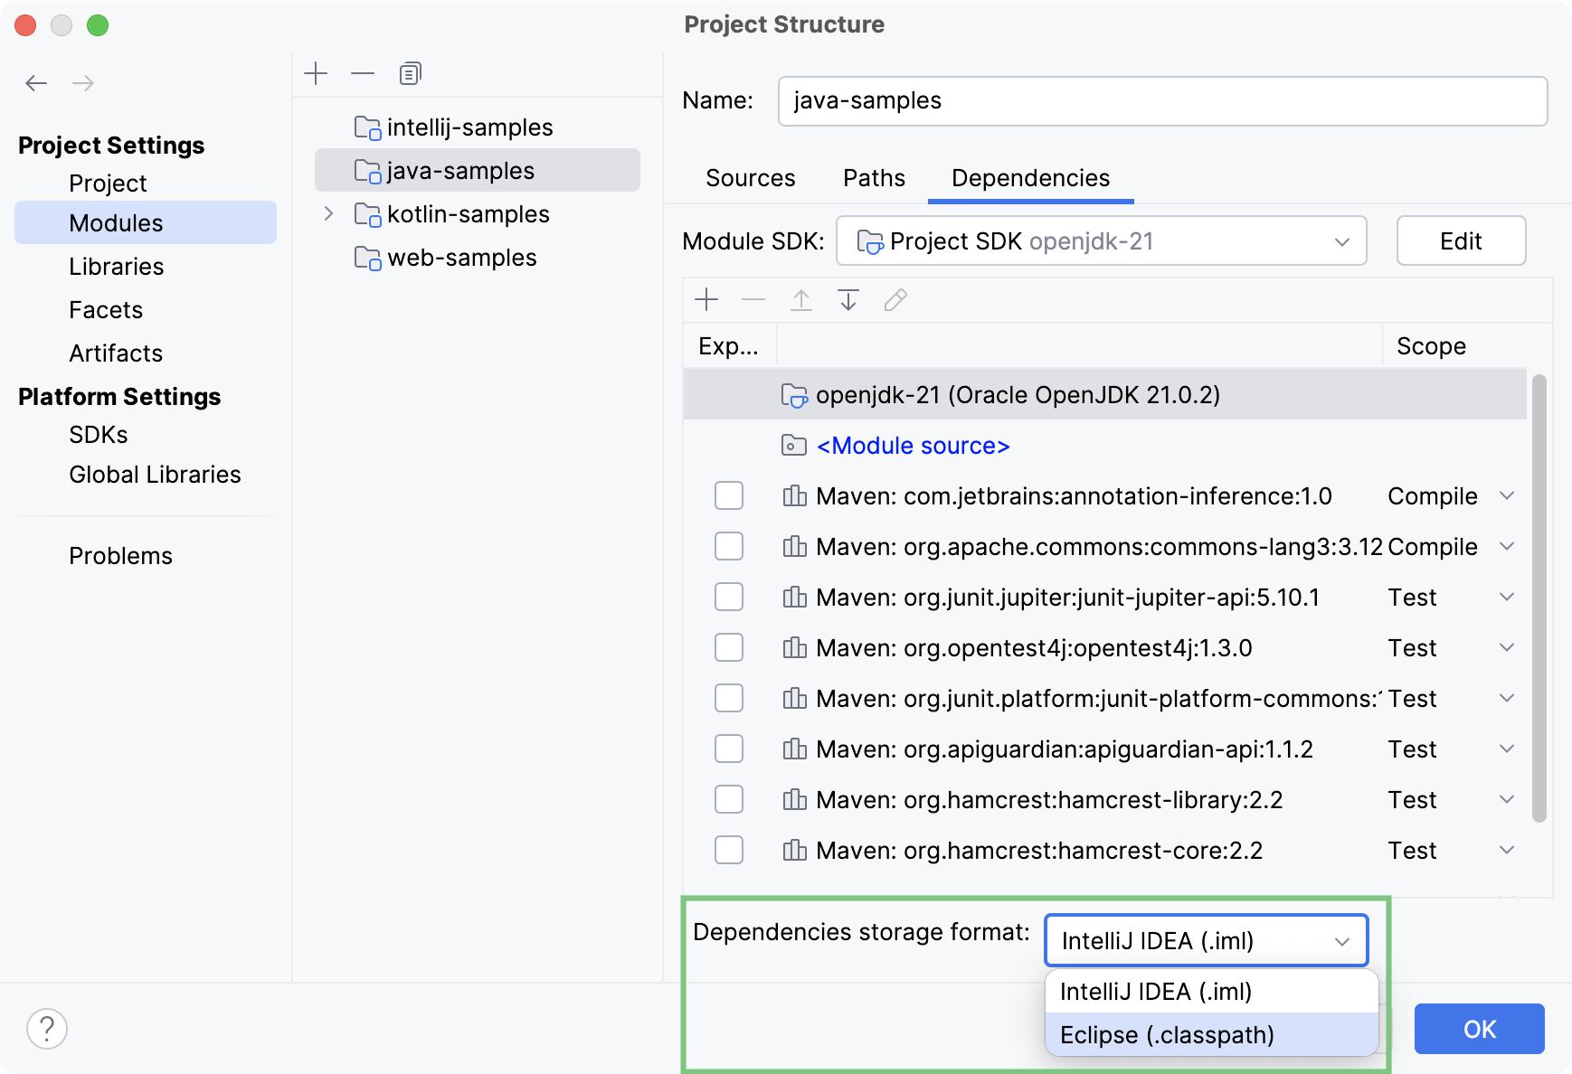Switch to the Sources tab
Image resolution: width=1572 pixels, height=1074 pixels.
coord(750,178)
